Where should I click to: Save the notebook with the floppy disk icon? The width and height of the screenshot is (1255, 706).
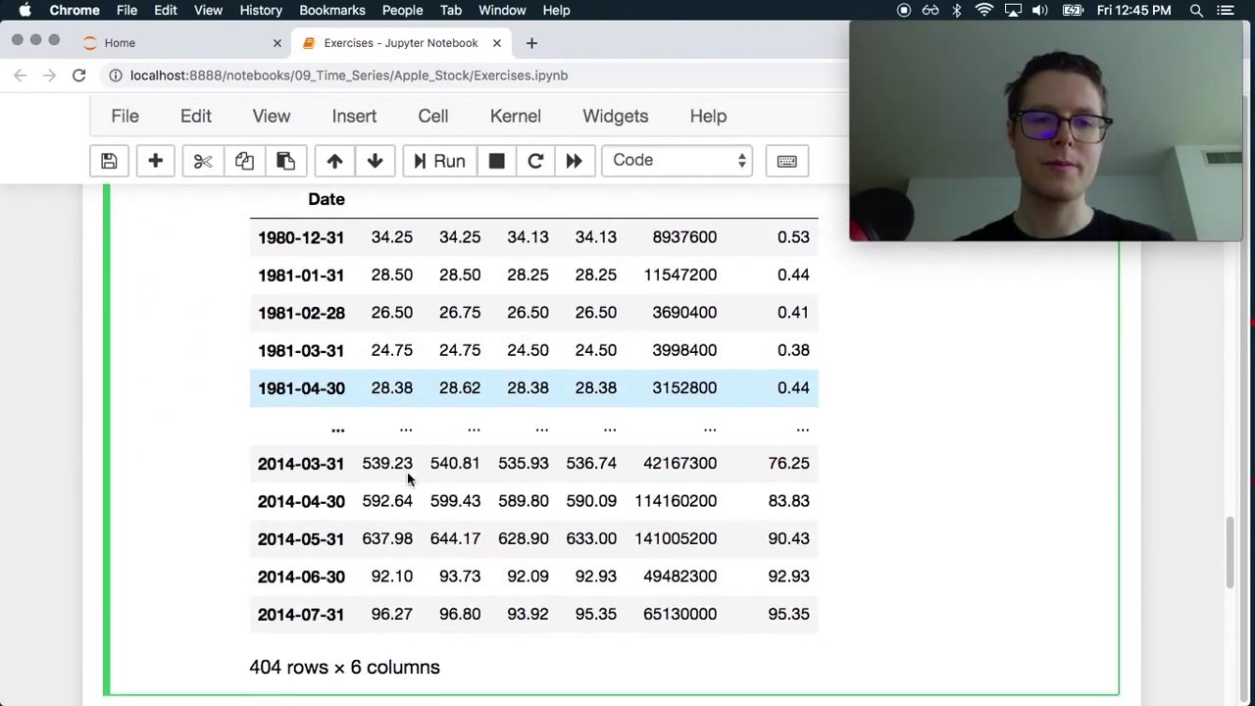(109, 161)
